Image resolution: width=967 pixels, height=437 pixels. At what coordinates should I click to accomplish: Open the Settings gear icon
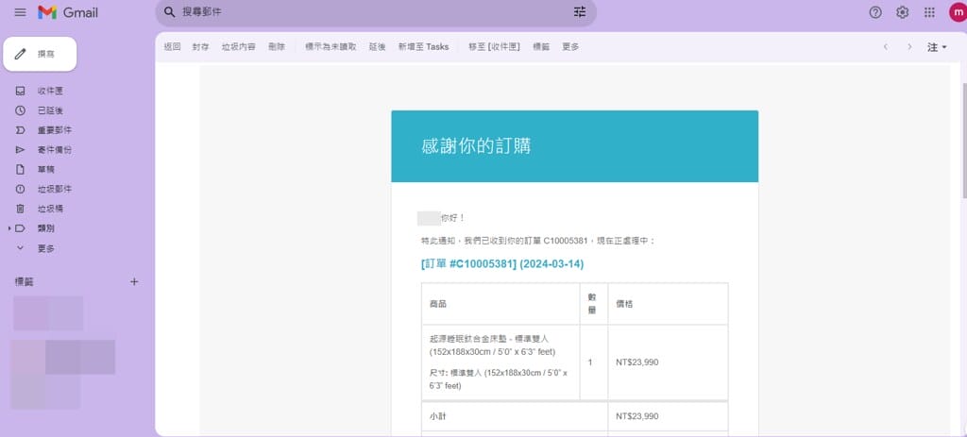[902, 12]
